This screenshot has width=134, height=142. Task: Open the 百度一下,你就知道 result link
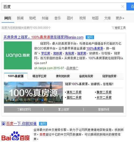pos(21,124)
